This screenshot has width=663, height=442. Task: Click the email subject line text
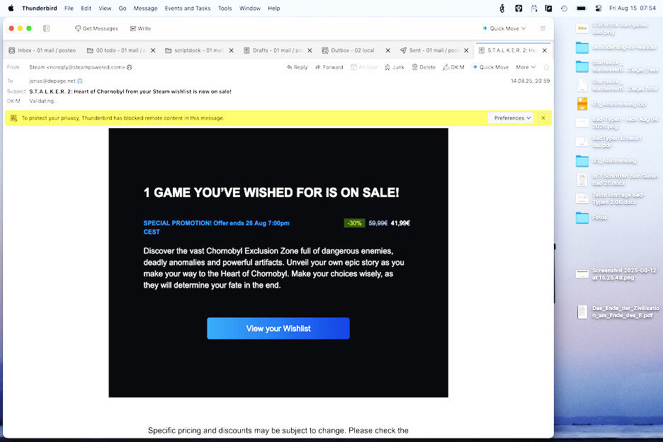130,91
